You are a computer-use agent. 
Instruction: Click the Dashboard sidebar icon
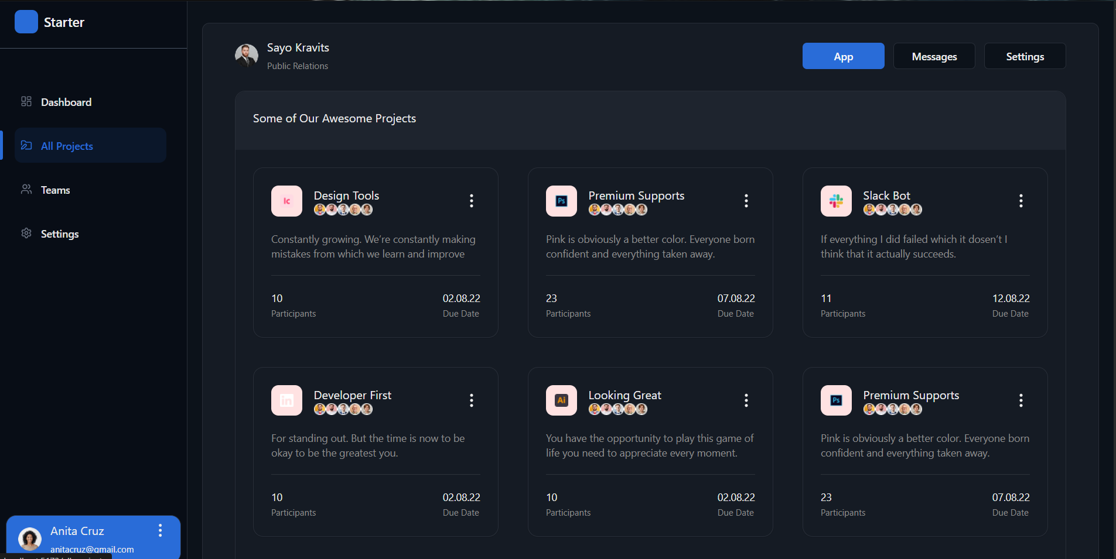click(x=26, y=101)
